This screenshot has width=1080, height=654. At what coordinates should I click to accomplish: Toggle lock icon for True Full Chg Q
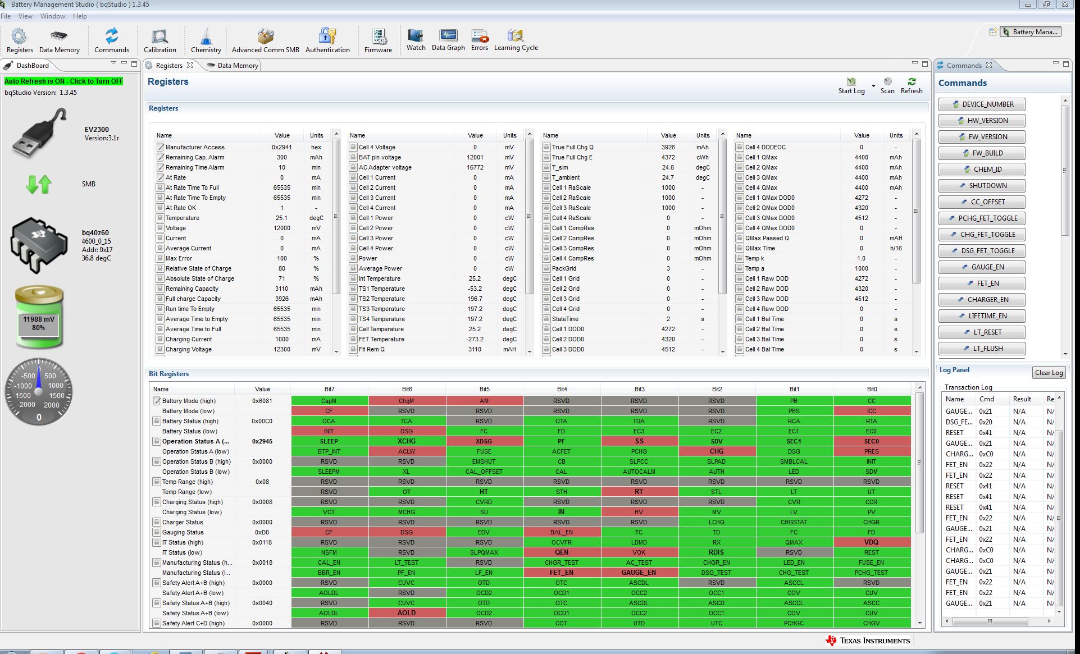pyautogui.click(x=546, y=147)
